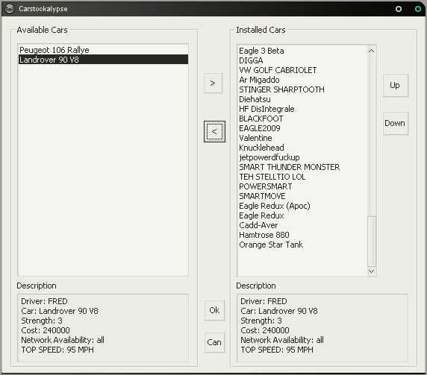
Task: Click TOP SPEED: 95 MPH in right Description
Action: (277, 350)
